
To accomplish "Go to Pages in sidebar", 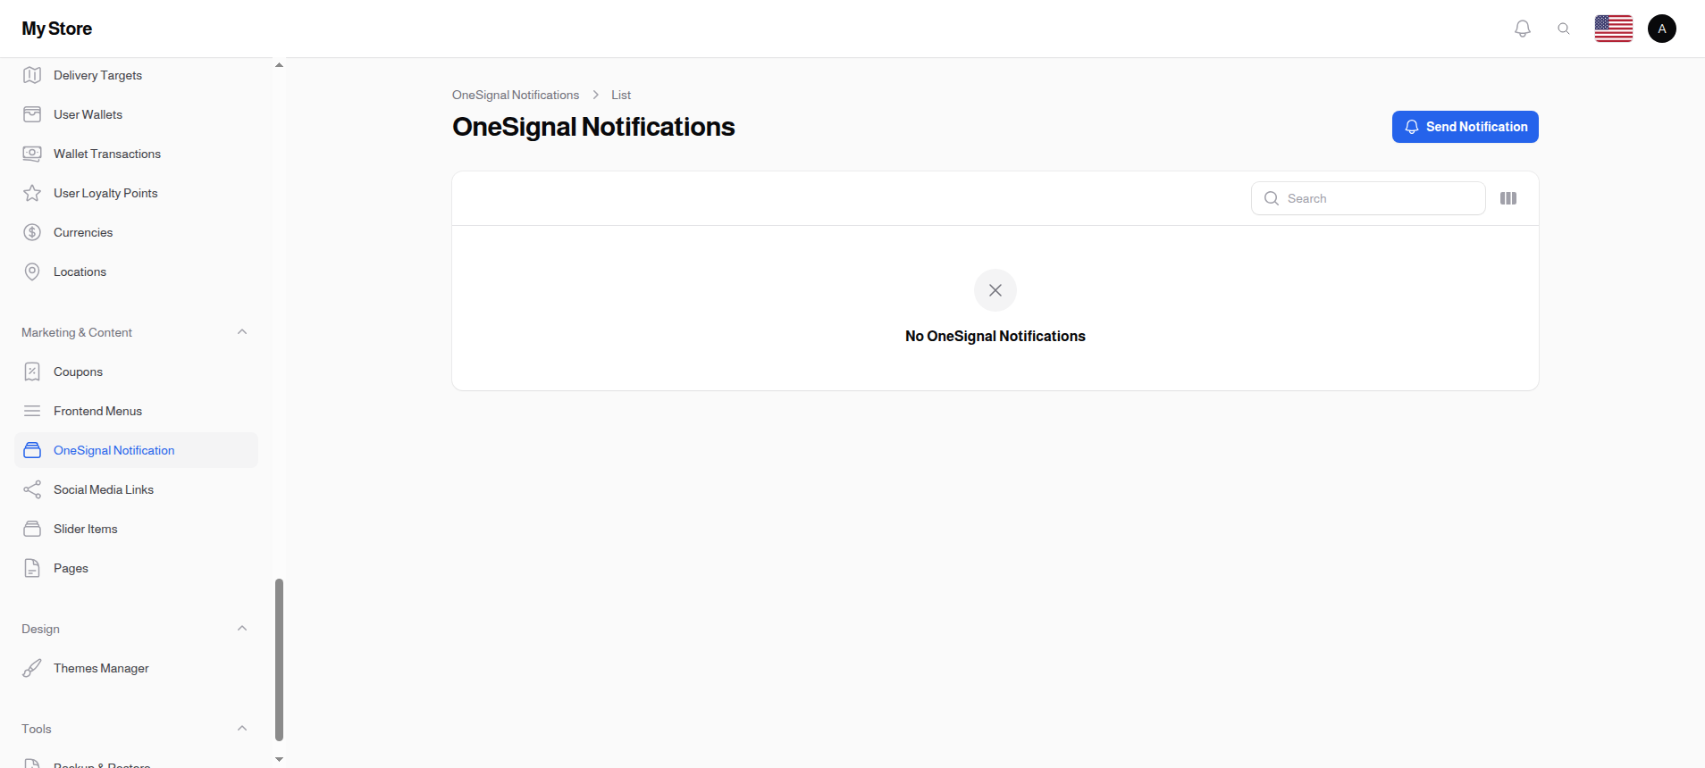I will point(136,568).
